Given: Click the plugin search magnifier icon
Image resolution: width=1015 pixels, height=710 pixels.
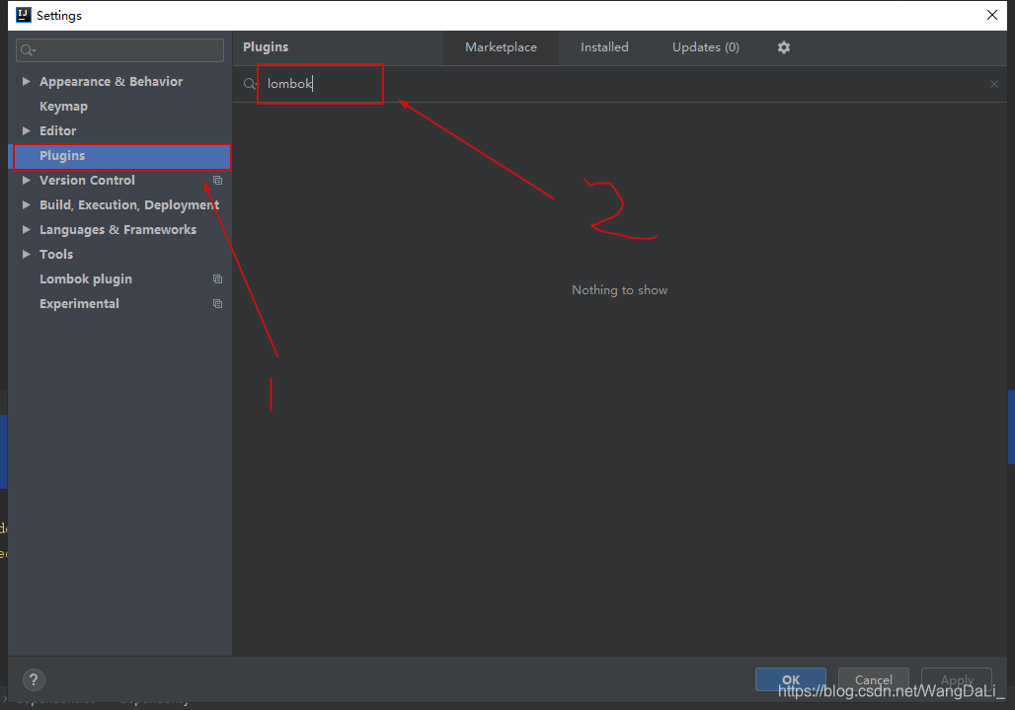Looking at the screenshot, I should (x=251, y=84).
